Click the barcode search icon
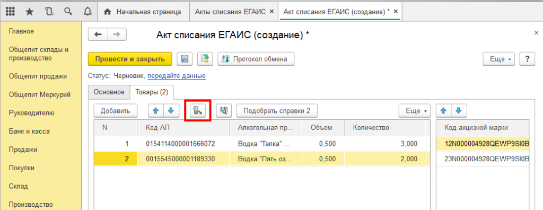 point(224,111)
